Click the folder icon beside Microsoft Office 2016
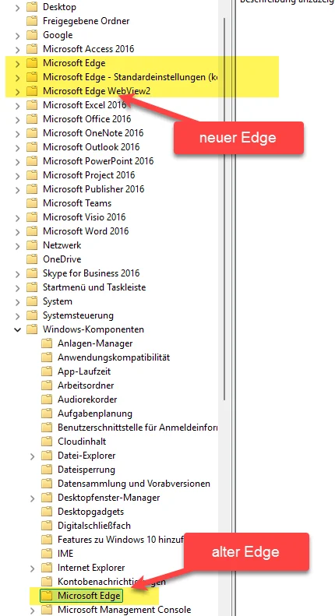 tap(32, 119)
